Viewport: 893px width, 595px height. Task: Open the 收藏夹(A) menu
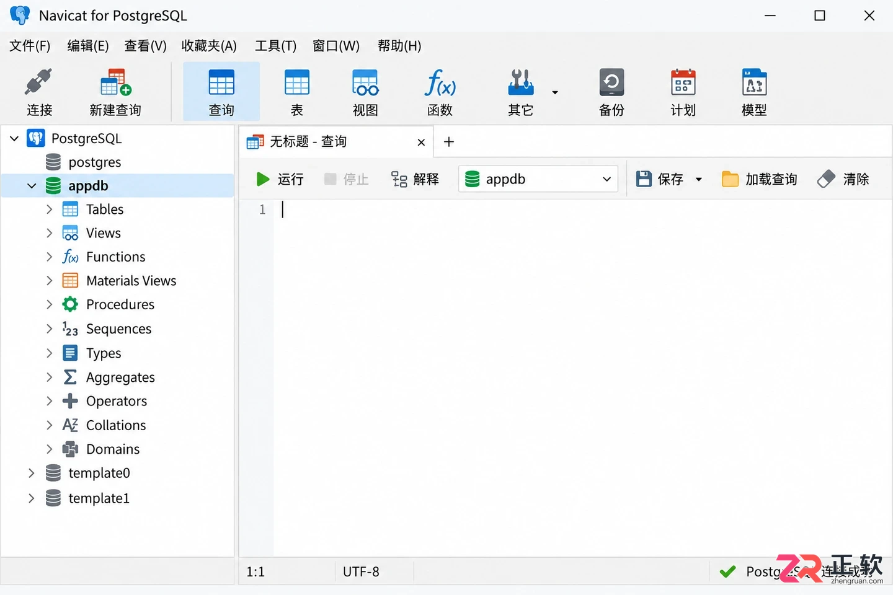(x=209, y=46)
